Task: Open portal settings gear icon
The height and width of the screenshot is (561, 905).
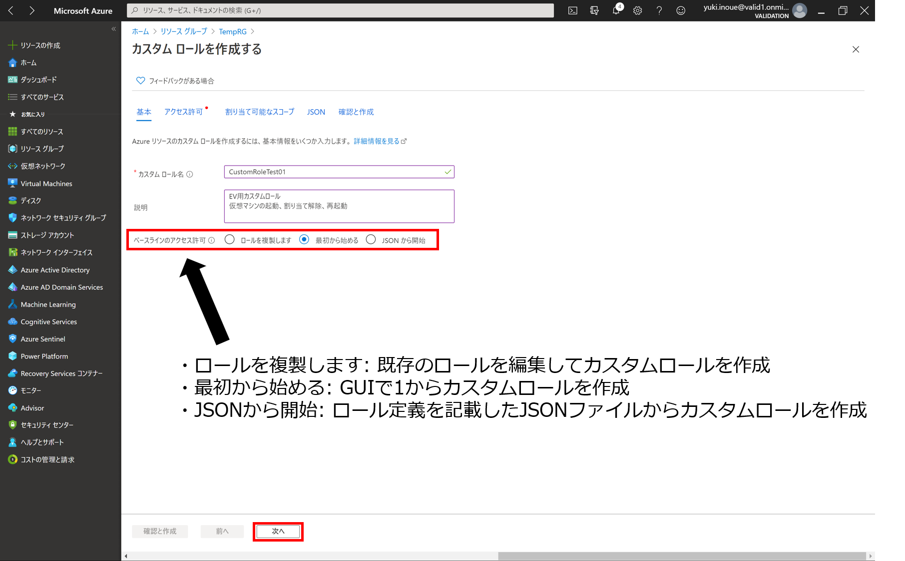Action: pyautogui.click(x=638, y=10)
